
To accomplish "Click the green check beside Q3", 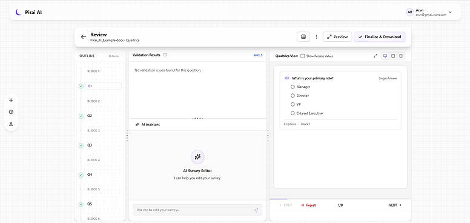I will coord(81,145).
